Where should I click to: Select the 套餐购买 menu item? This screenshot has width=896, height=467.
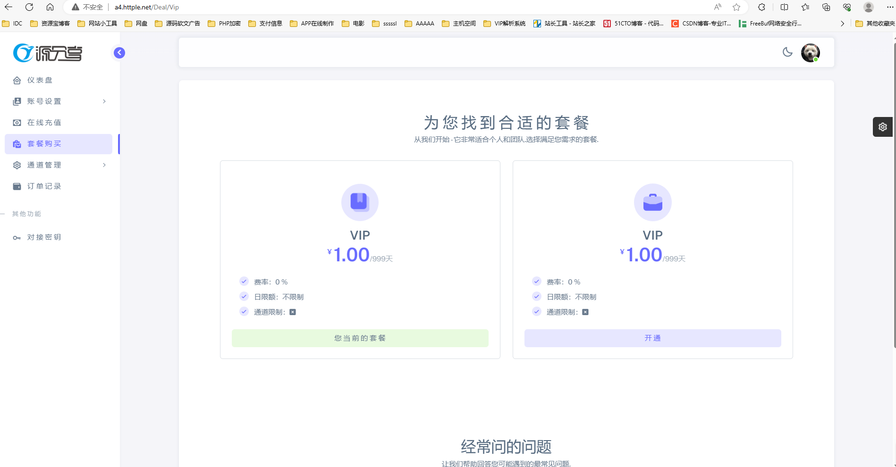[x=45, y=143]
